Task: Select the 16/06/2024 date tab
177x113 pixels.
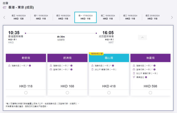Action: pyautogui.click(x=63, y=17)
